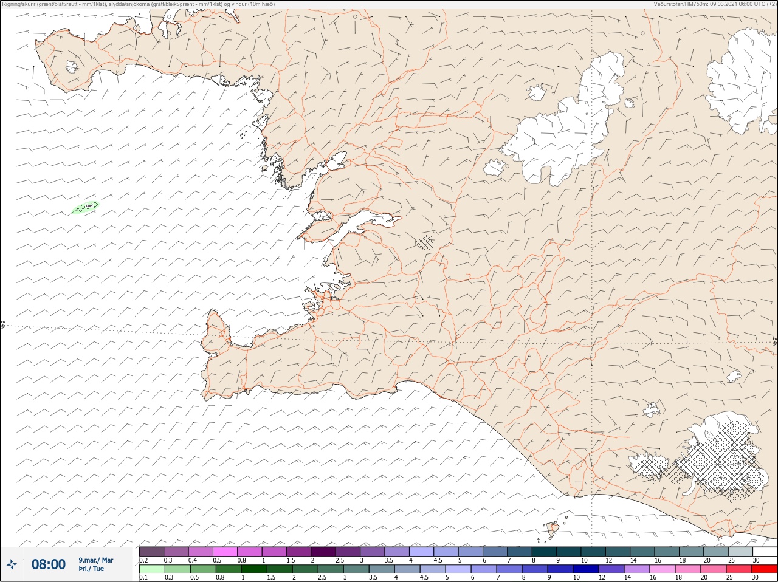The height and width of the screenshot is (582, 778).
Task: Click the small crosshatched patch east of the fjord
Action: pyautogui.click(x=425, y=242)
